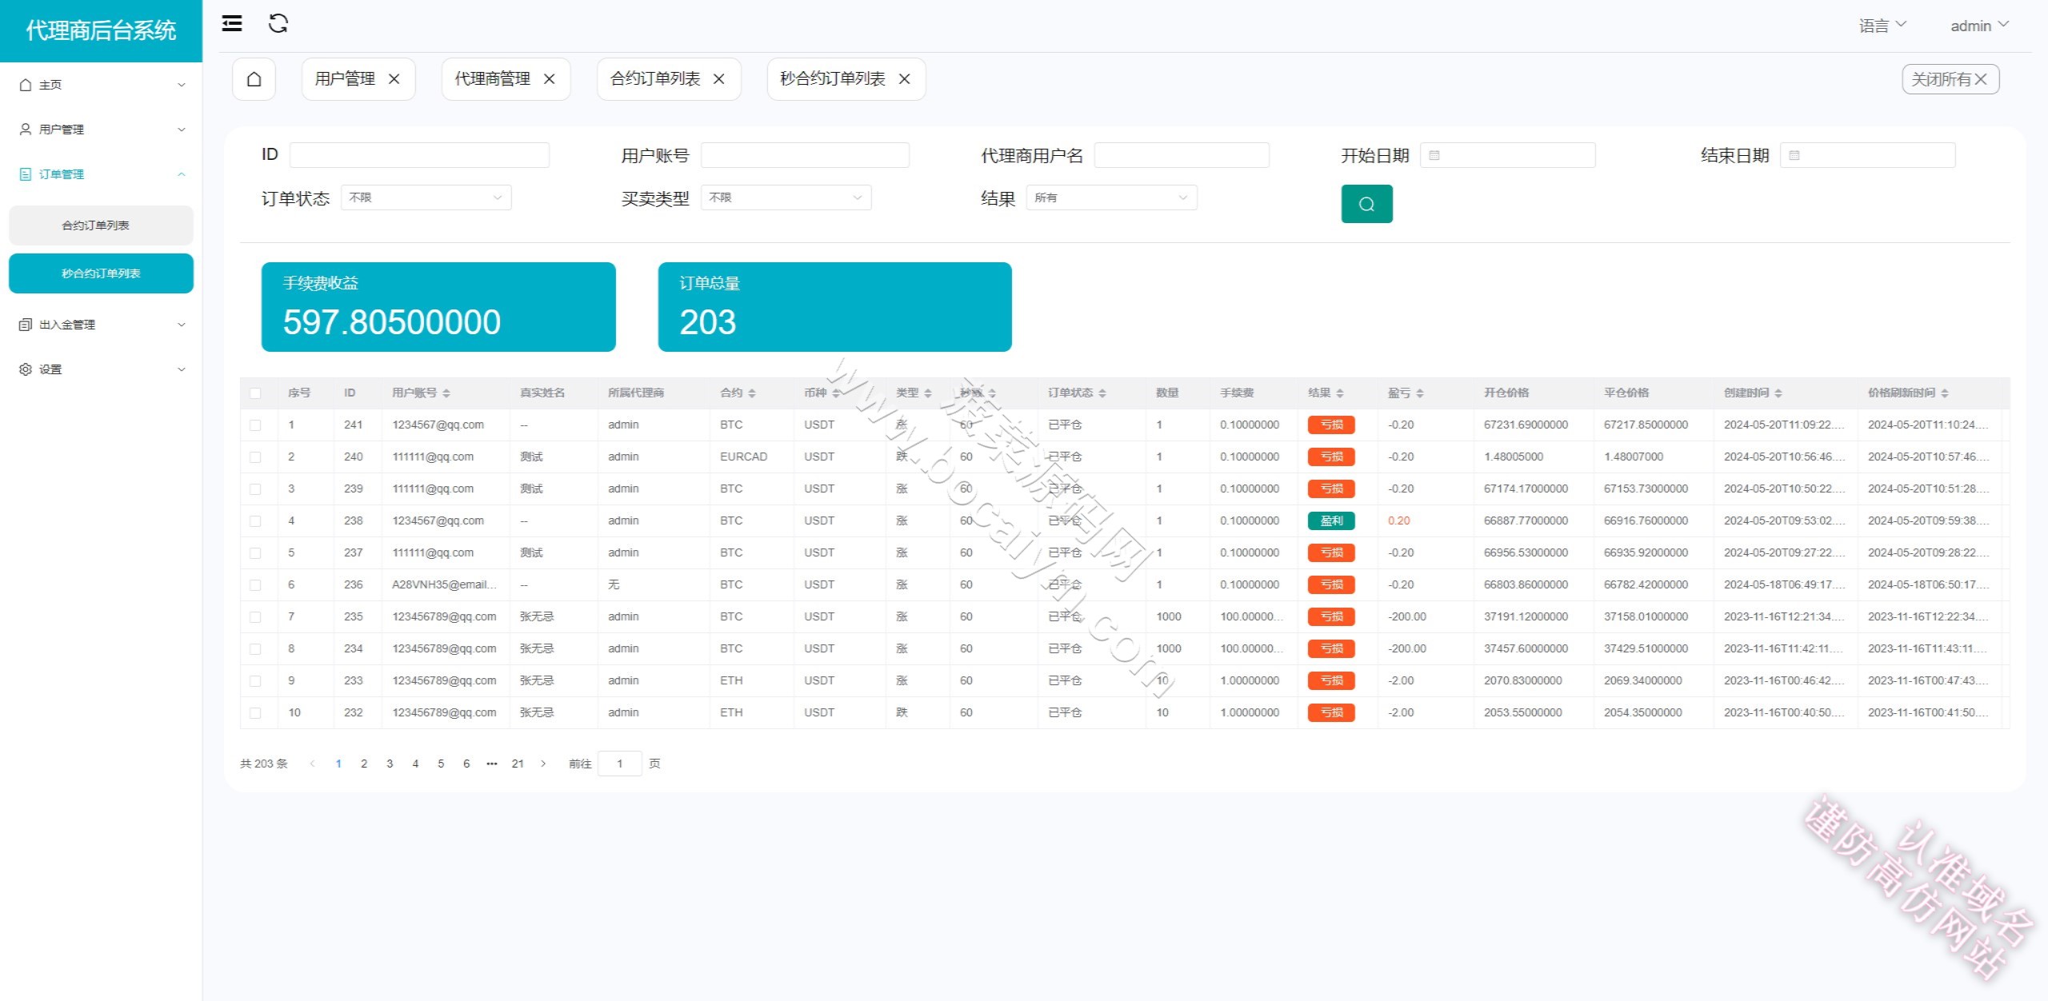
Task: Collapse the 订单管理 sidebar menu
Action: (x=102, y=174)
